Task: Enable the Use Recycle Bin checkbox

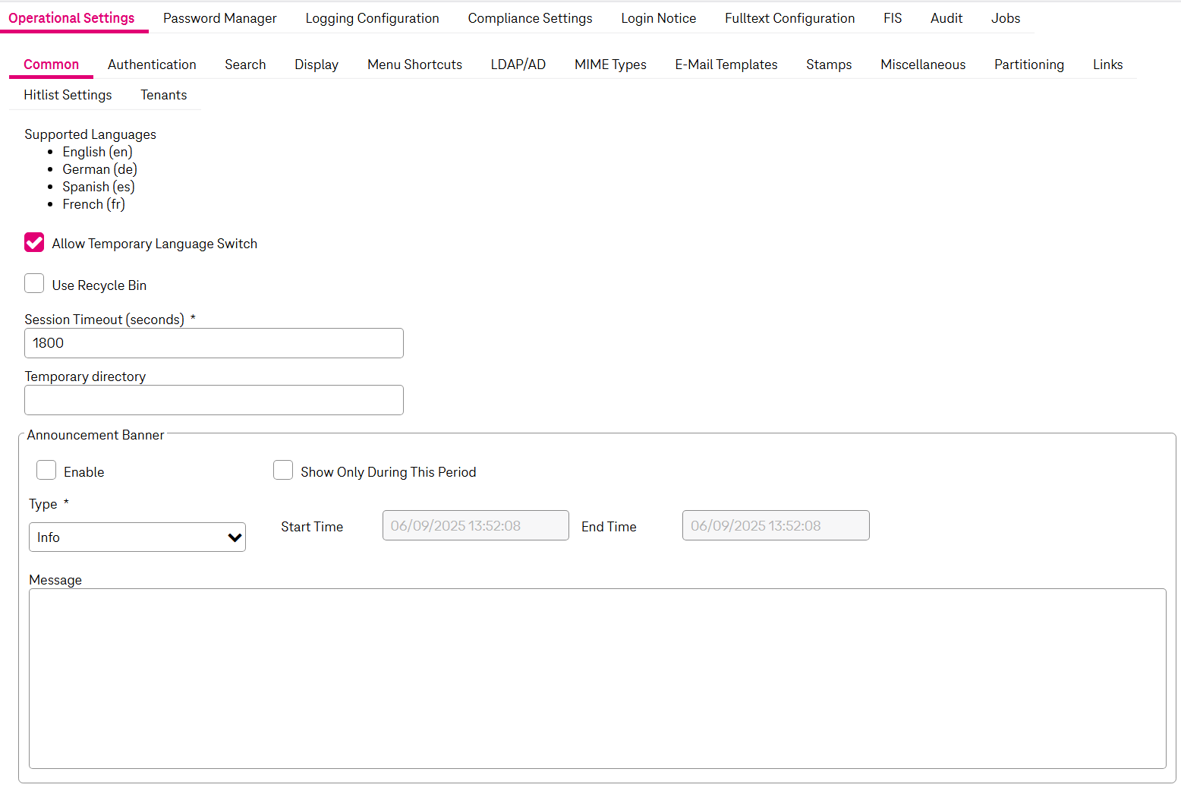Action: (34, 284)
